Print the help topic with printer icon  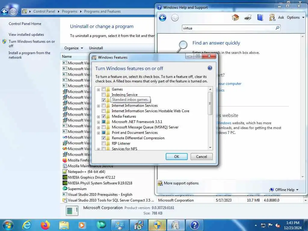pos(248,17)
